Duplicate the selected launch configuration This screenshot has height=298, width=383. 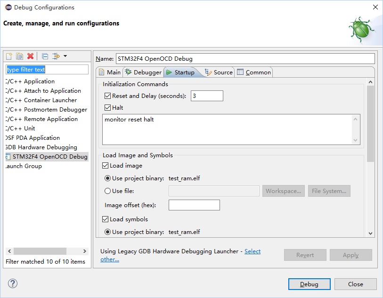point(19,56)
